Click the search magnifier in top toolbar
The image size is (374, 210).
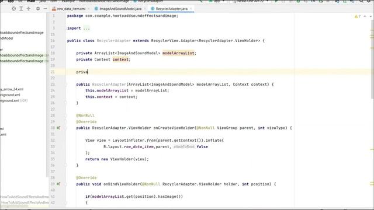(x=361, y=1)
